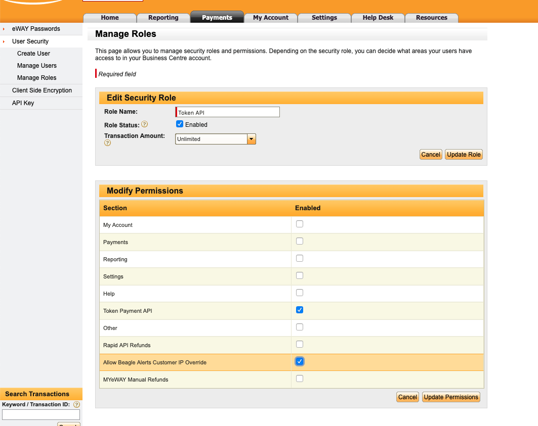Open Client Side Encryption

(x=42, y=90)
